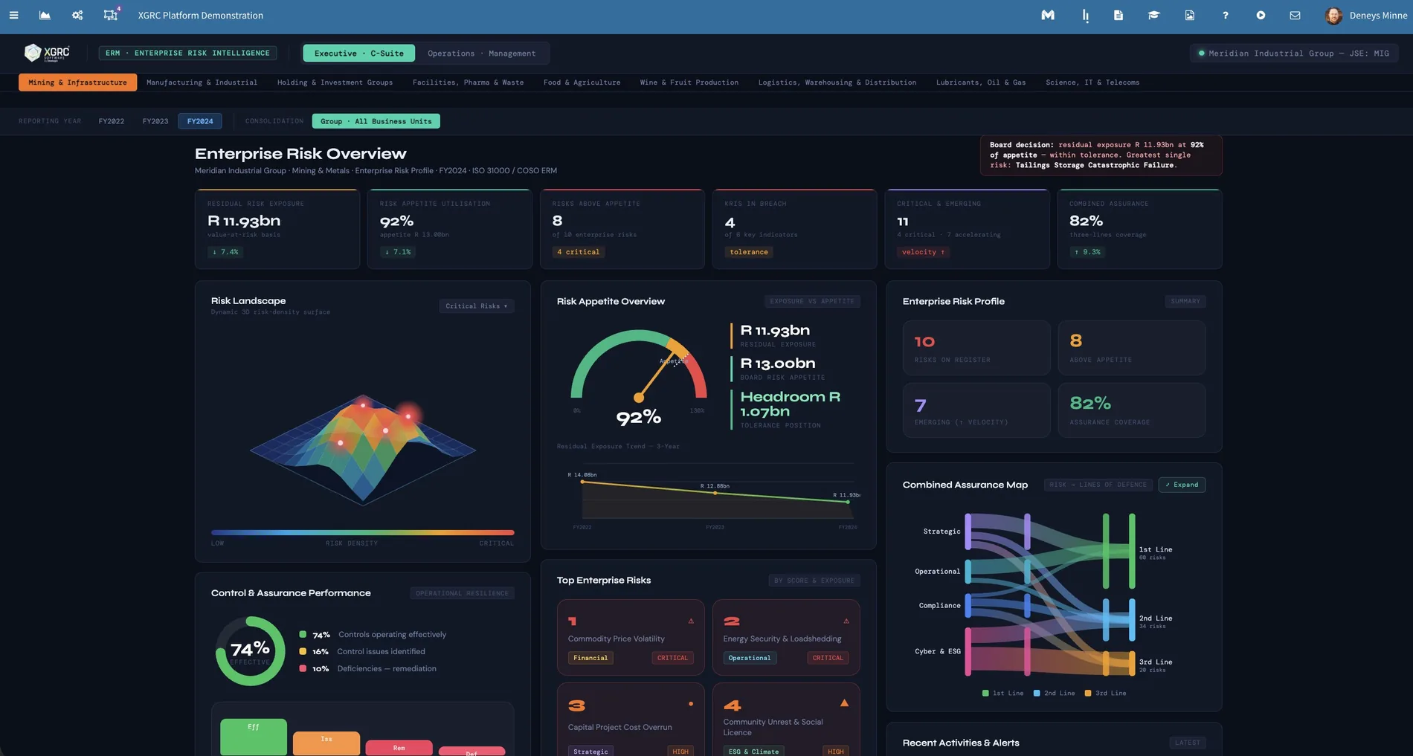Open Critical & Emerging card

[x=967, y=229]
